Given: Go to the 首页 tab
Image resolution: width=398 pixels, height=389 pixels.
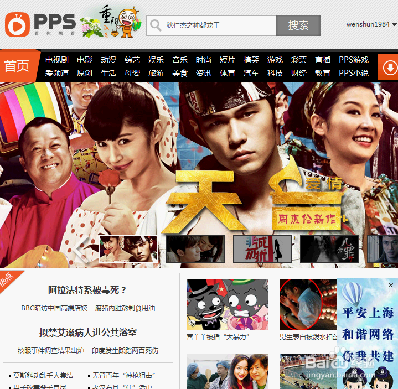Looking at the screenshot, I should [x=17, y=66].
